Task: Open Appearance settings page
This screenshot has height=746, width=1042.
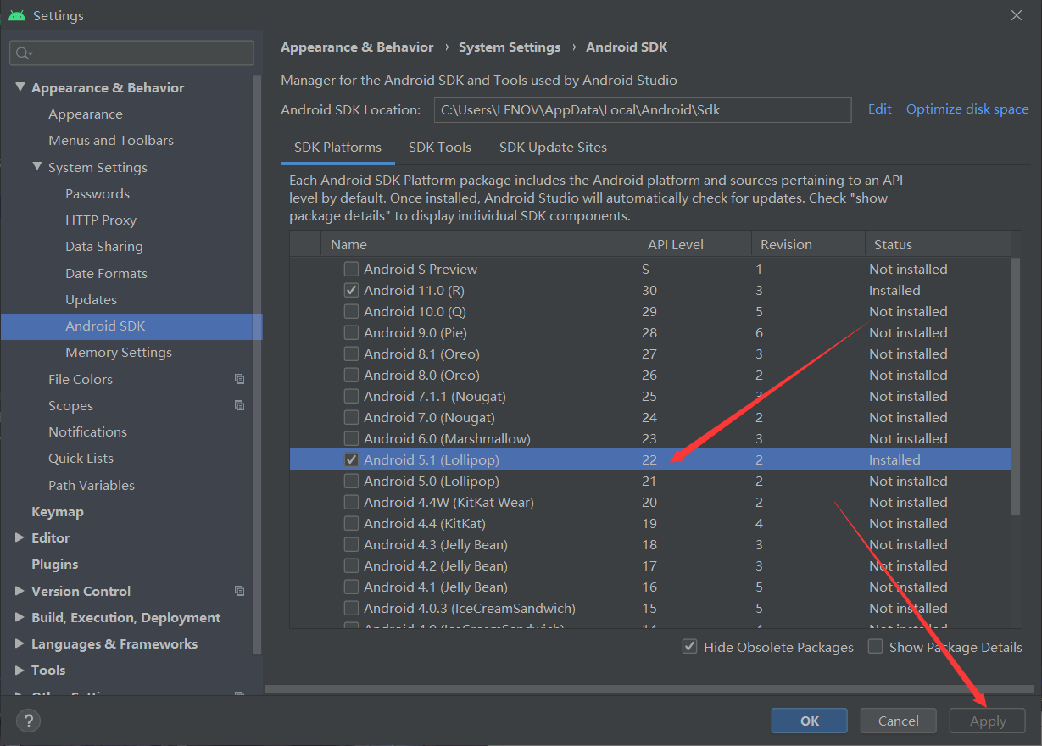Action: tap(86, 114)
